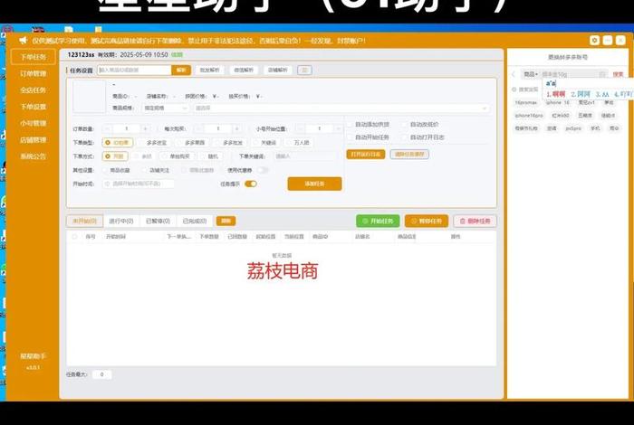Open the 店铺管理 sidebar page
This screenshot has height=425, width=634.
(34, 139)
